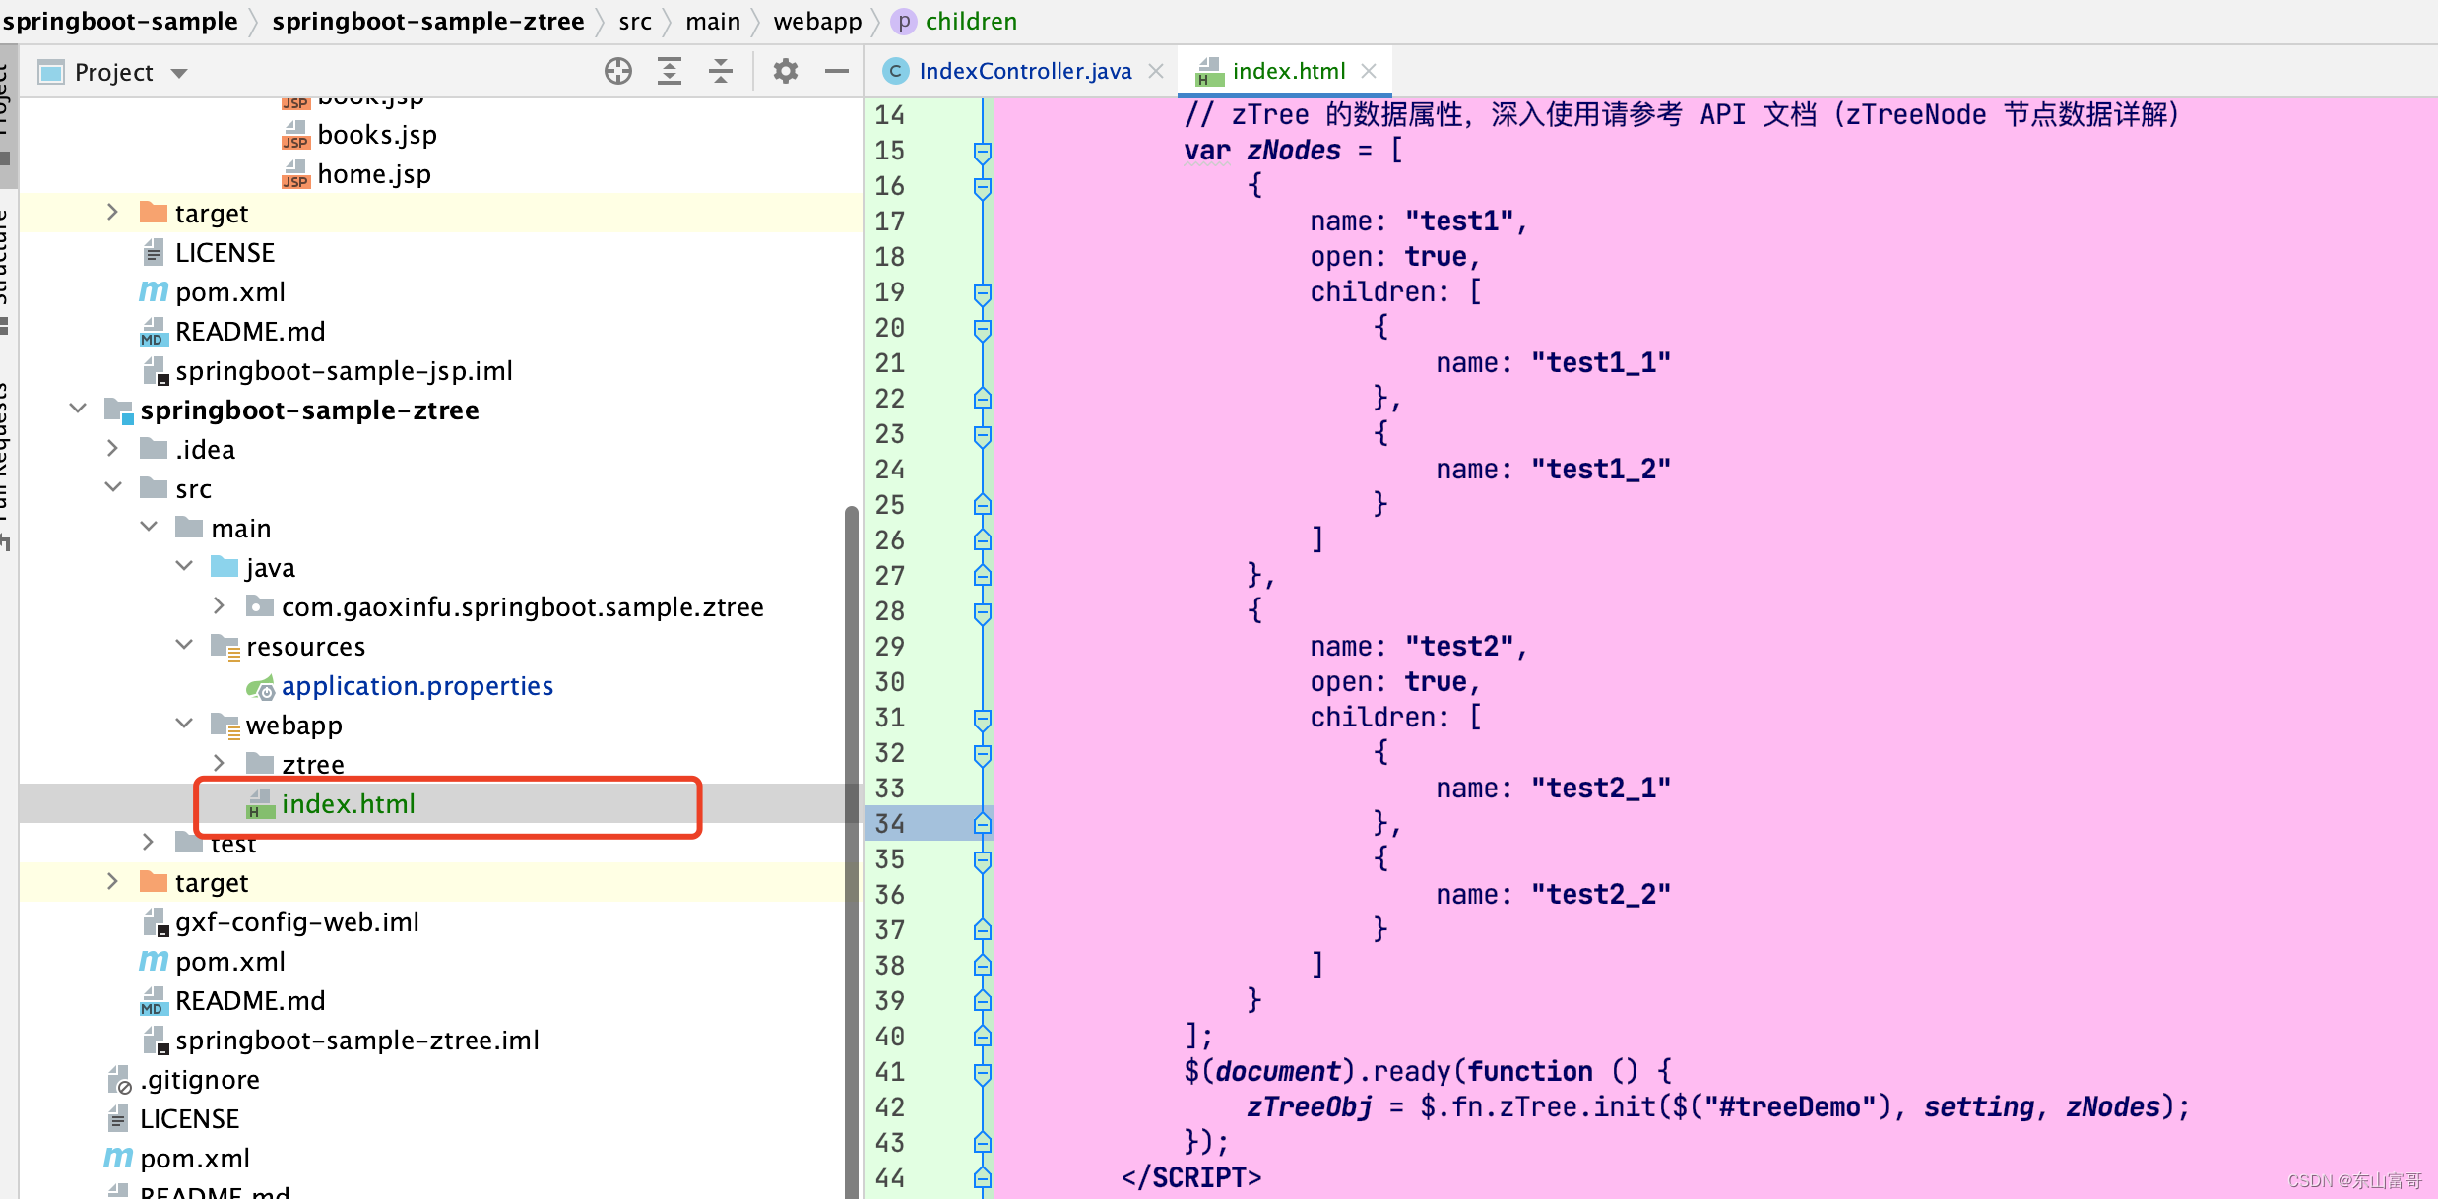Switch to the IndexController.java tab
Viewport: 2438px width, 1199px height.
point(1024,71)
